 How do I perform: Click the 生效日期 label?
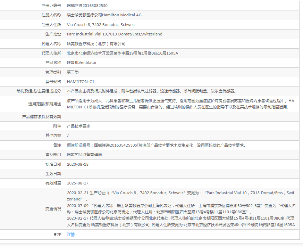click(53, 174)
